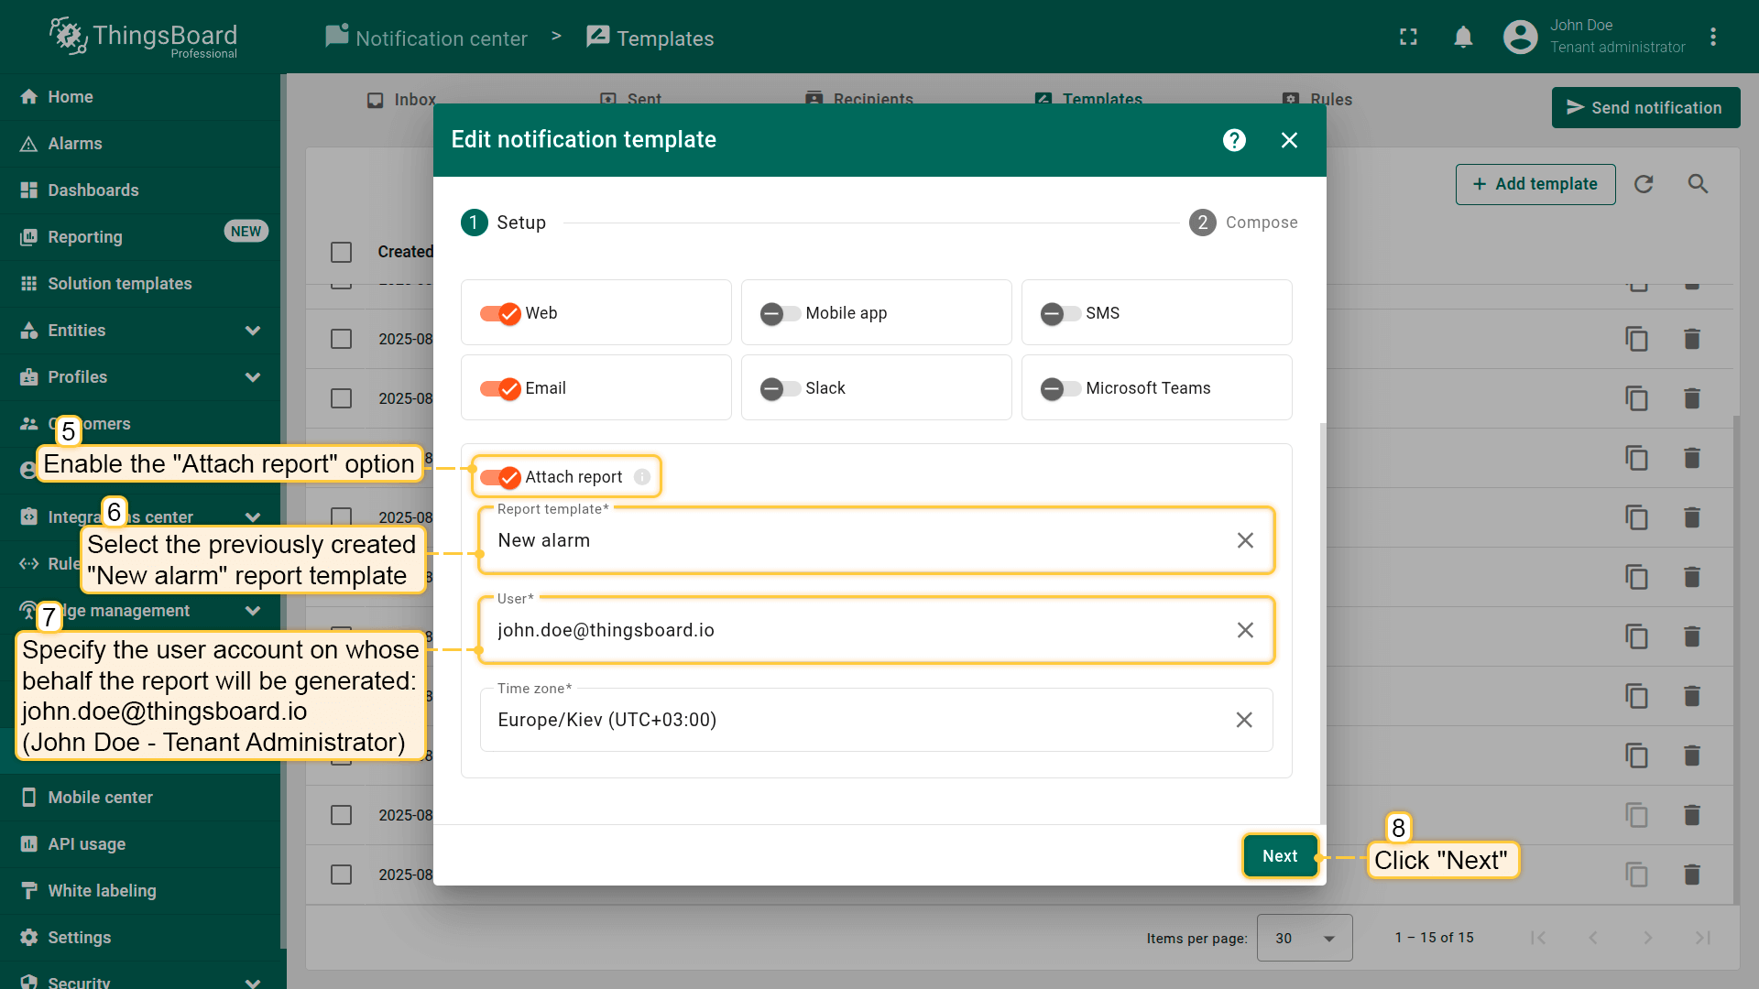
Task: Click the Reporting sidebar icon
Action: [29, 237]
